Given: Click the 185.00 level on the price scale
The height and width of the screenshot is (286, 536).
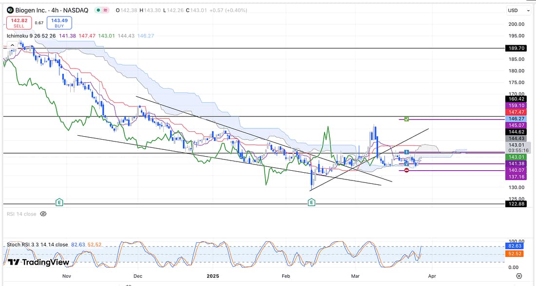Looking at the screenshot, I should 516,59.
